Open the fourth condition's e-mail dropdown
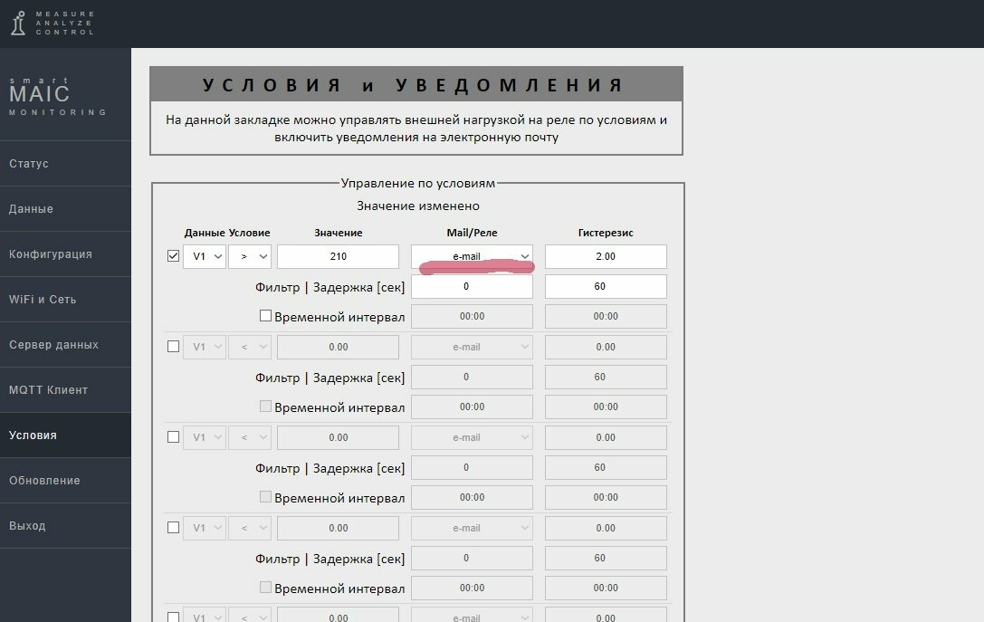984x622 pixels. click(x=472, y=527)
